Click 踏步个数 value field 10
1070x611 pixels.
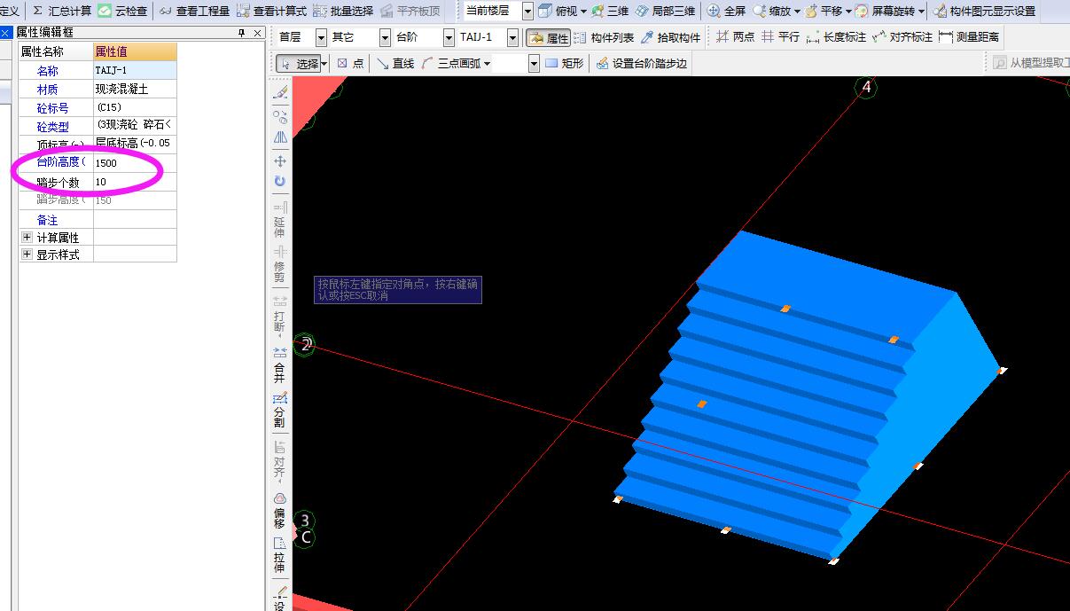click(135, 182)
